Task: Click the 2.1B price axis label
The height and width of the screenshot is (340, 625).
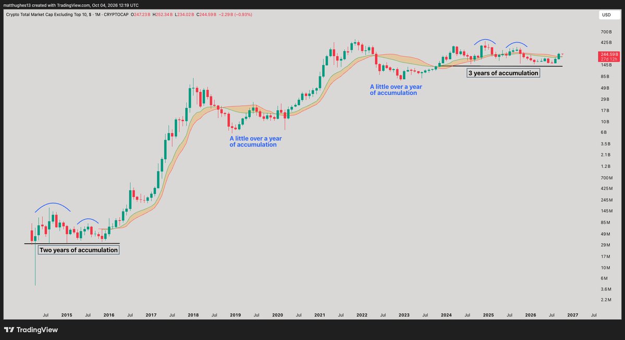Action: [606, 155]
